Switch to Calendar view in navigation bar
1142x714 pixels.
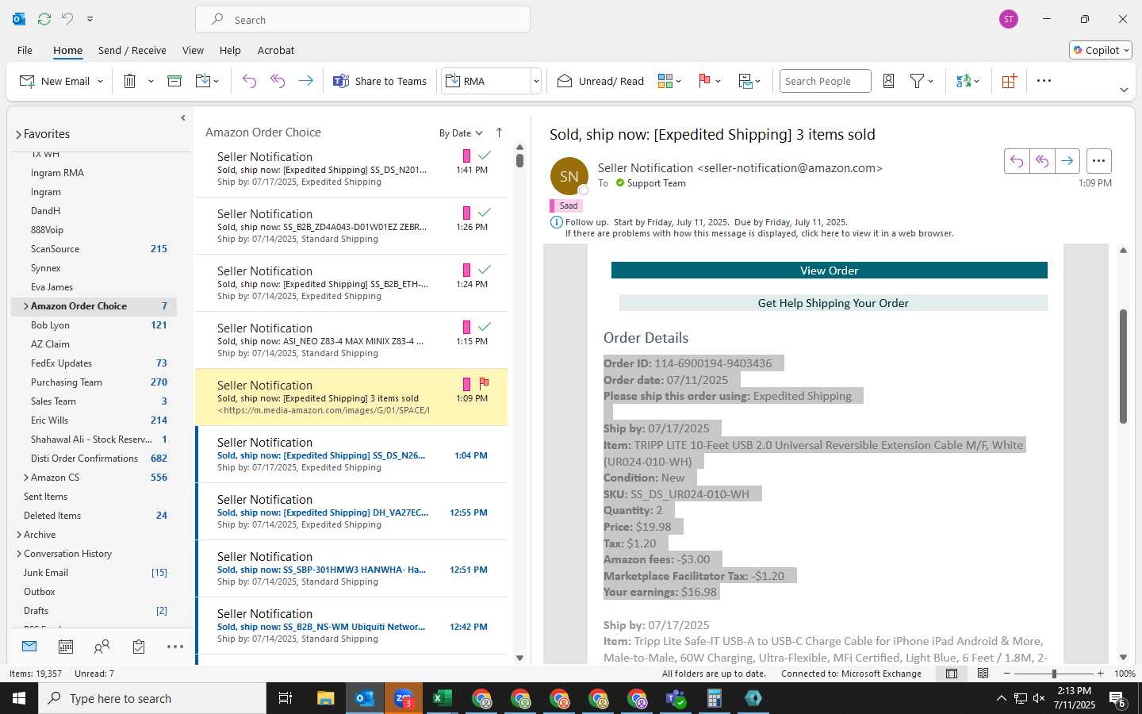pos(66,647)
